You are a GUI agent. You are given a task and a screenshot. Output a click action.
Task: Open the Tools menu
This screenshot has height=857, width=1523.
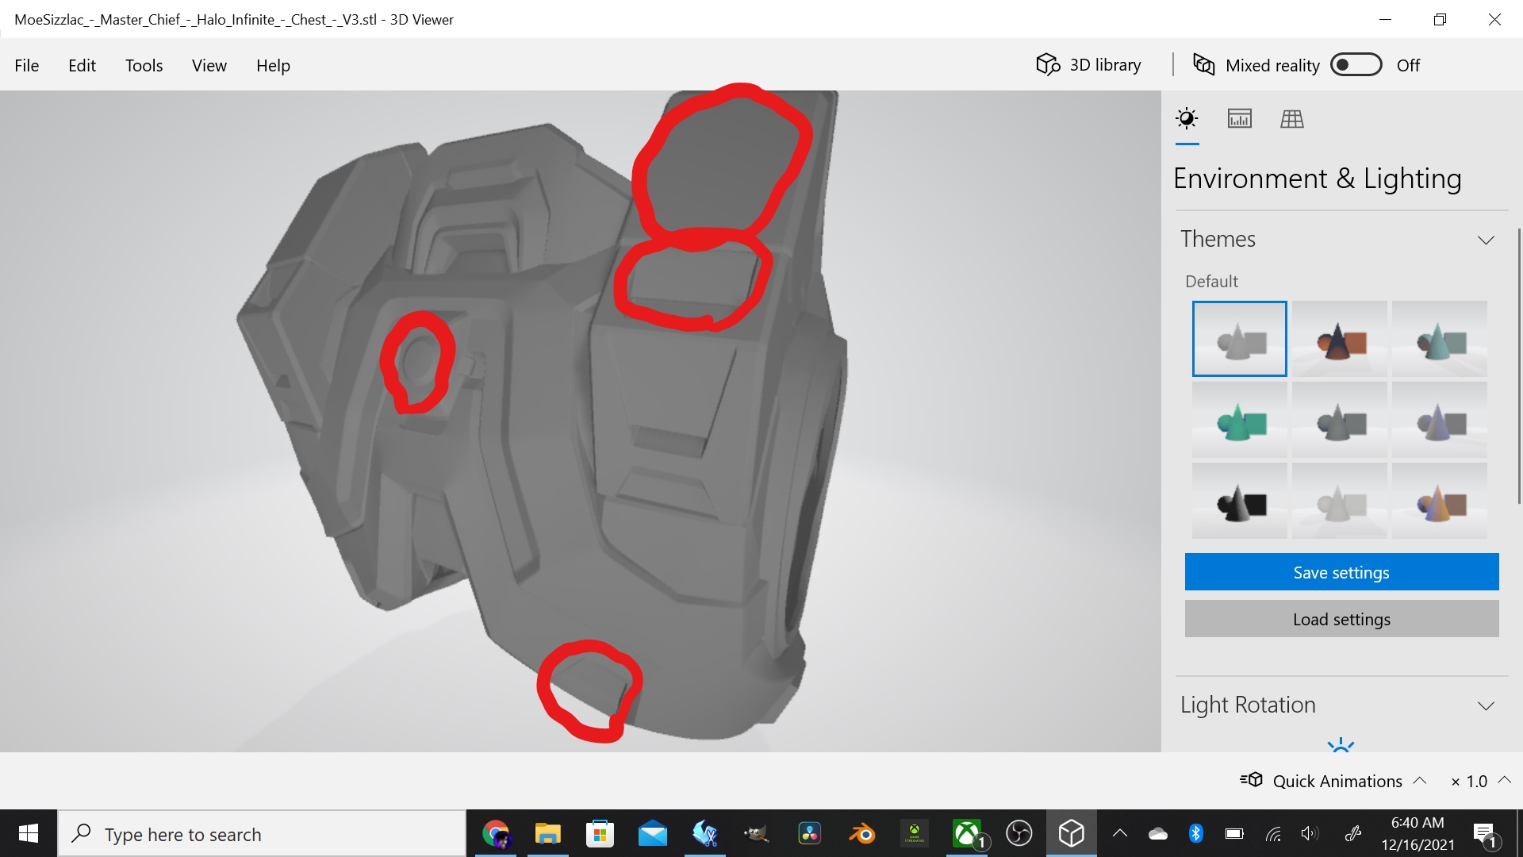tap(144, 65)
